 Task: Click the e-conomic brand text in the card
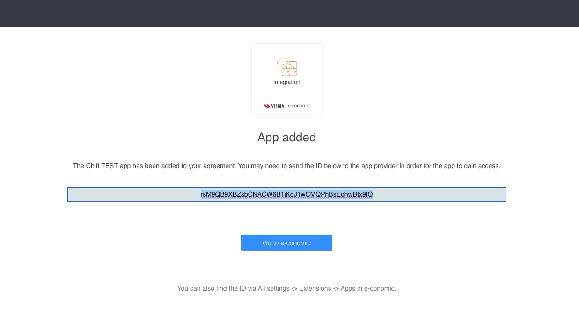click(x=299, y=106)
